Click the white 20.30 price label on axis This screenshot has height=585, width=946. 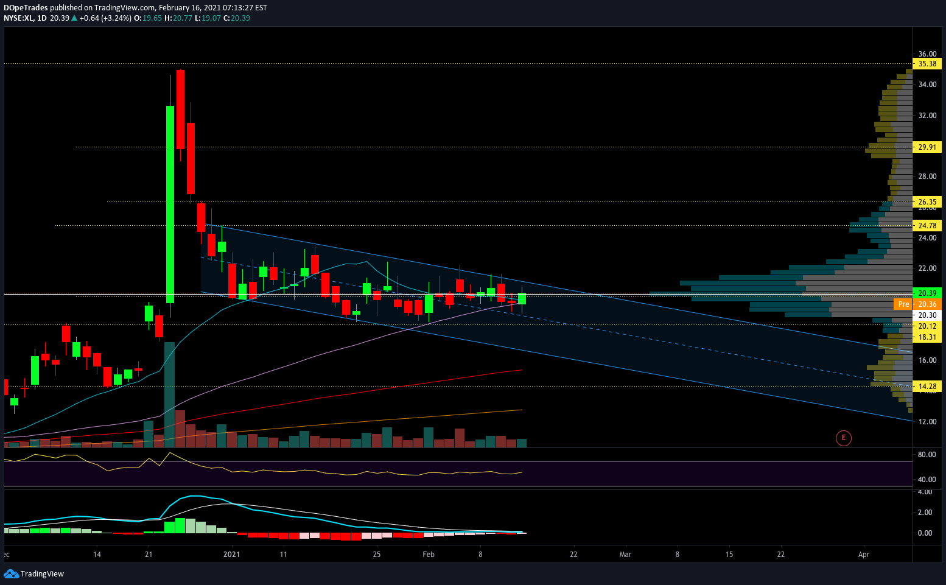[927, 315]
